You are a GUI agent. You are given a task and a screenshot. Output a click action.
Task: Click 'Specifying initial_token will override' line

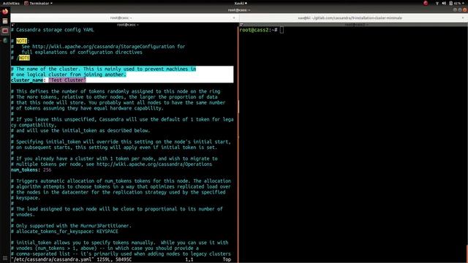[x=121, y=142]
